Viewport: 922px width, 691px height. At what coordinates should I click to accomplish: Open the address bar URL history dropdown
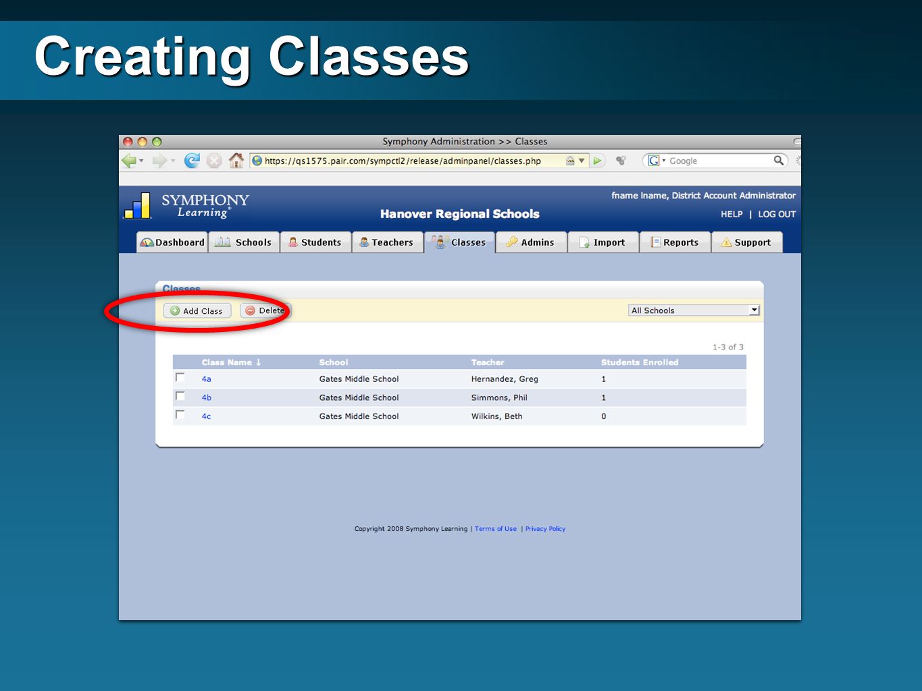point(582,161)
